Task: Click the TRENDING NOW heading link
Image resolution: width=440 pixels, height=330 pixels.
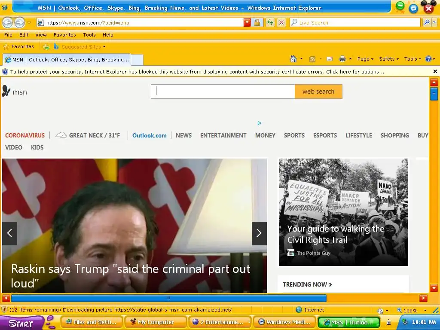Action: tap(307, 284)
